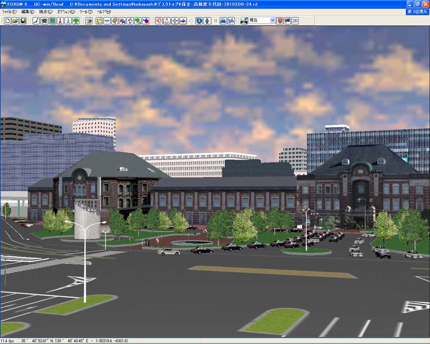The width and height of the screenshot is (430, 344).
Task: Click the road section editor icon
Action: [44, 21]
